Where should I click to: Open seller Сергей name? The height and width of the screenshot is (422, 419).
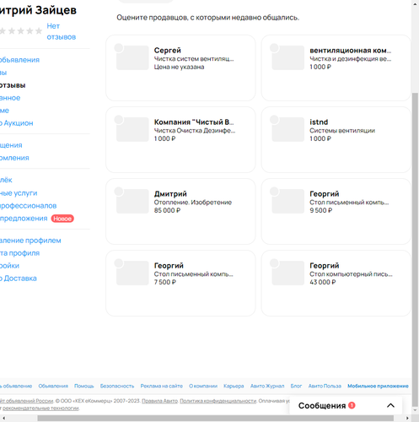point(167,51)
